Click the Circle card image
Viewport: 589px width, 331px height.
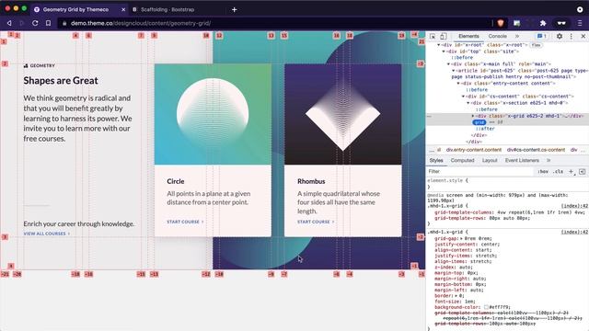tap(213, 114)
